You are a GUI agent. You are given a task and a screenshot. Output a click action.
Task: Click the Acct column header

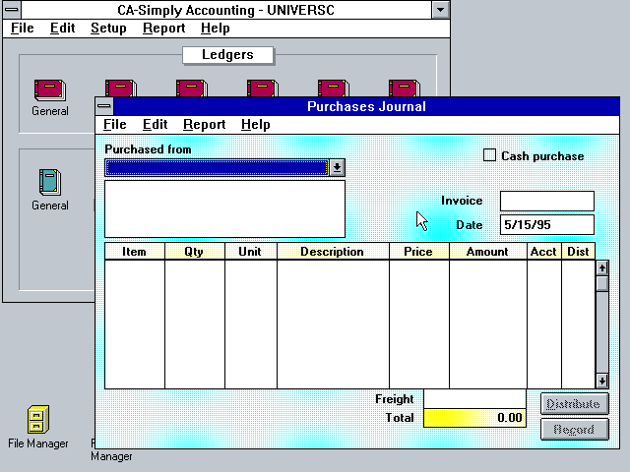pyautogui.click(x=544, y=252)
